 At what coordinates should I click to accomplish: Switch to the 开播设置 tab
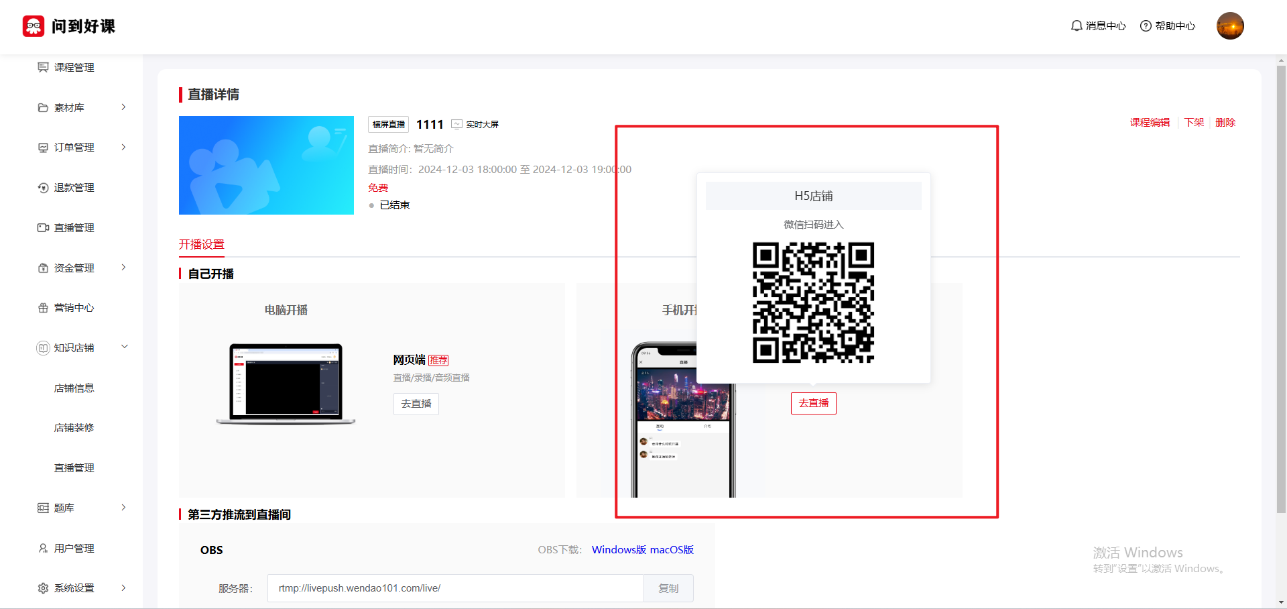point(202,245)
